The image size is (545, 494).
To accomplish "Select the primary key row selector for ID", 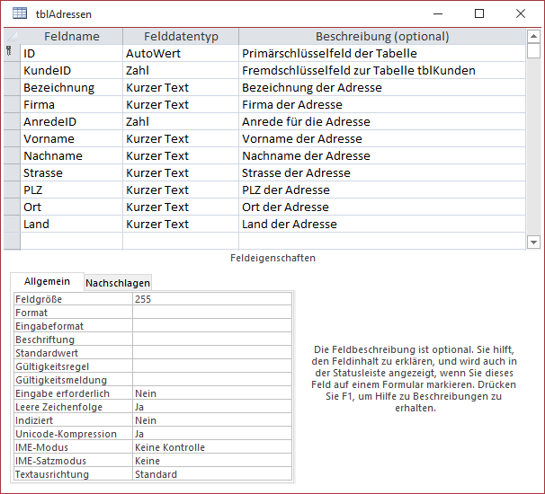I will [x=12, y=53].
